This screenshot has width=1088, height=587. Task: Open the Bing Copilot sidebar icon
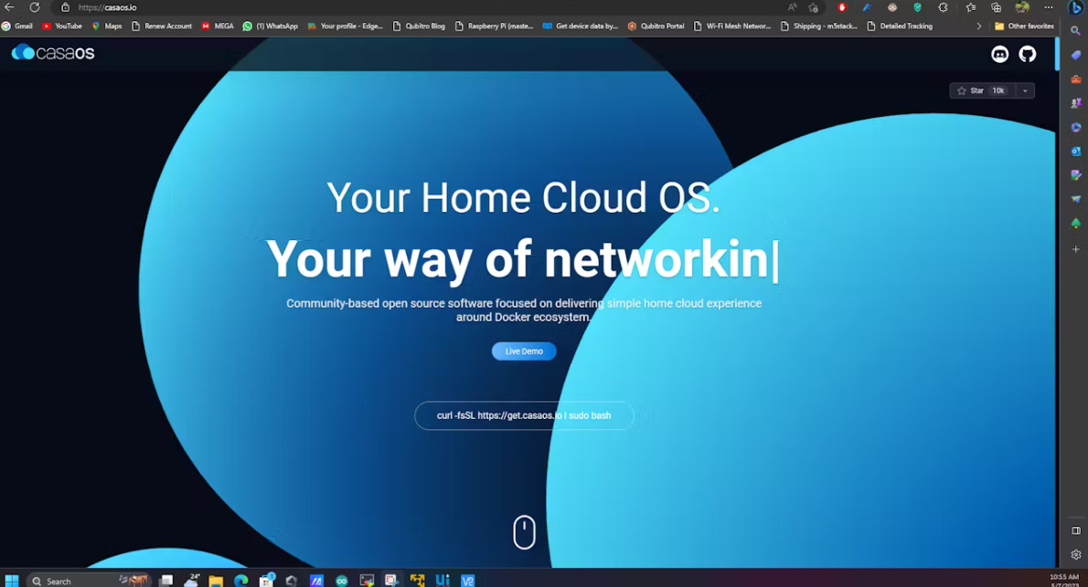pos(1075,7)
